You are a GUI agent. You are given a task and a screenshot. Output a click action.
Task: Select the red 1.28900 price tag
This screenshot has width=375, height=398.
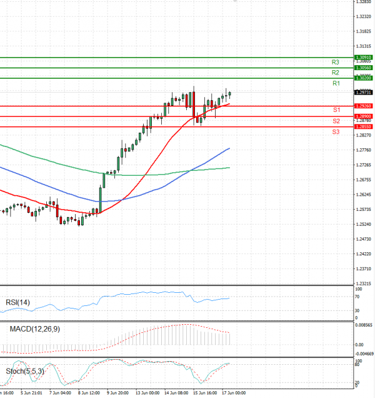pyautogui.click(x=363, y=116)
